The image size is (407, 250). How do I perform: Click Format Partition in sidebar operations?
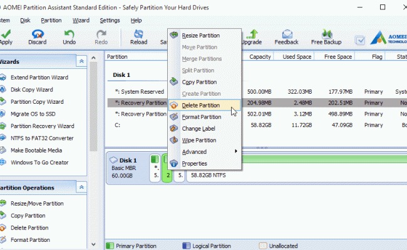pyautogui.click(x=30, y=240)
